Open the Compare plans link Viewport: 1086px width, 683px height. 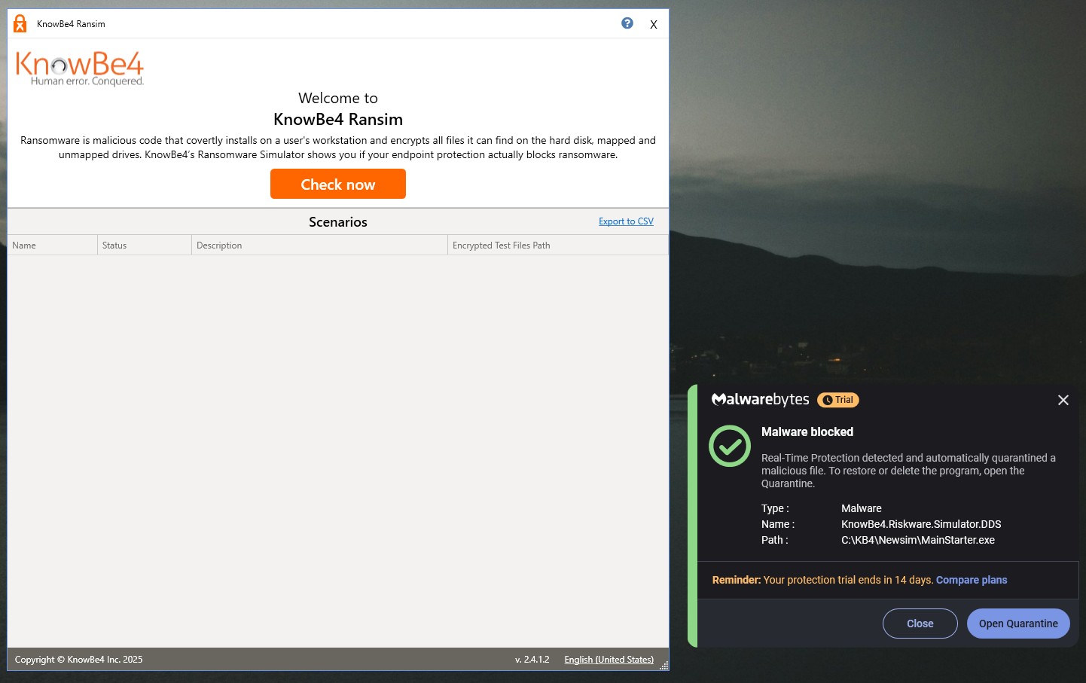[972, 580]
